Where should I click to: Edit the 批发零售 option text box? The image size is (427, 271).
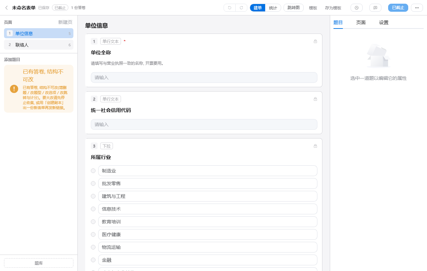click(208, 183)
